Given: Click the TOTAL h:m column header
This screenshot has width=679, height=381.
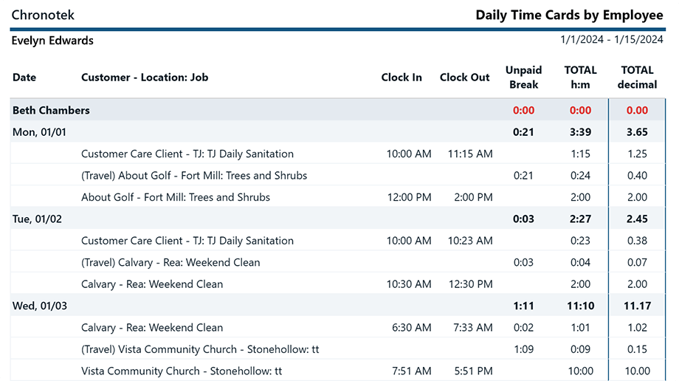Looking at the screenshot, I should pos(580,77).
